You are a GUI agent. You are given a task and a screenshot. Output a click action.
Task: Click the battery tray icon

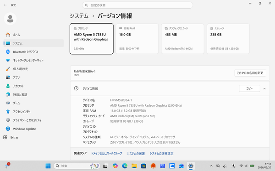click(x=252, y=166)
